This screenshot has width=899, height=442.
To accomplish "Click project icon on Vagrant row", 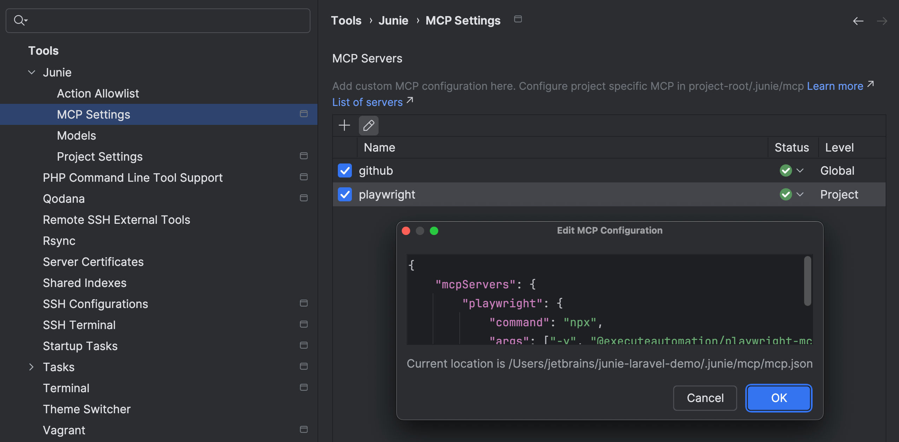I will tap(304, 429).
